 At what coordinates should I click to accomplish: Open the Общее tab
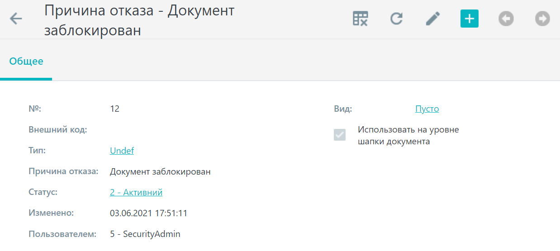pyautogui.click(x=26, y=61)
